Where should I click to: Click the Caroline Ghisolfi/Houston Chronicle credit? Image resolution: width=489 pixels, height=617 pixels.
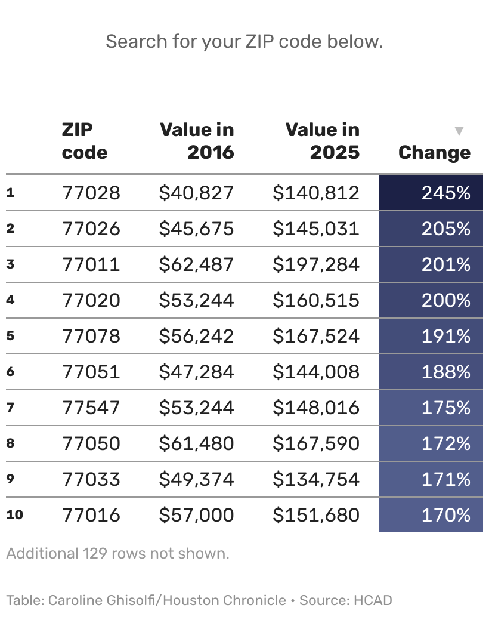[167, 600]
